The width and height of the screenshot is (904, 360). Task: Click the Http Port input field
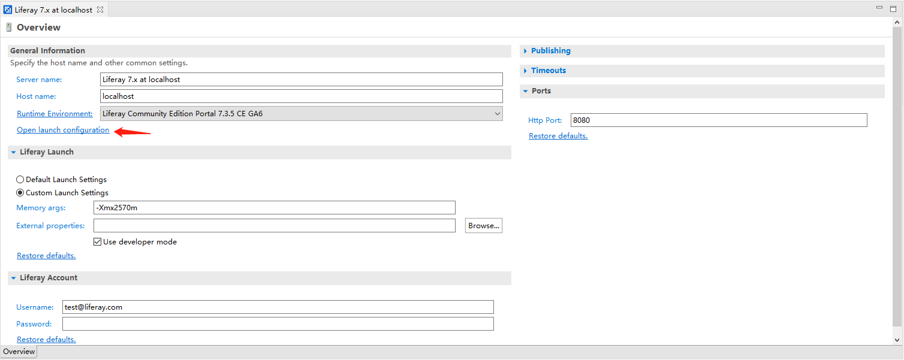coord(718,120)
